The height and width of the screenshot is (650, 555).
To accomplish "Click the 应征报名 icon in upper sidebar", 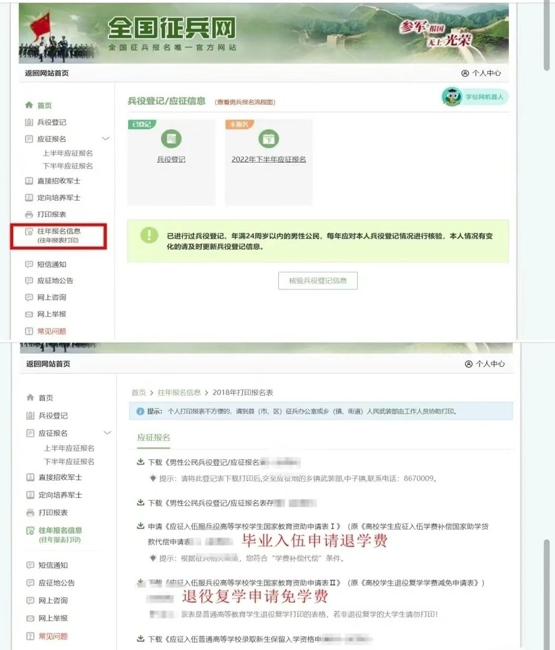I will (29, 139).
